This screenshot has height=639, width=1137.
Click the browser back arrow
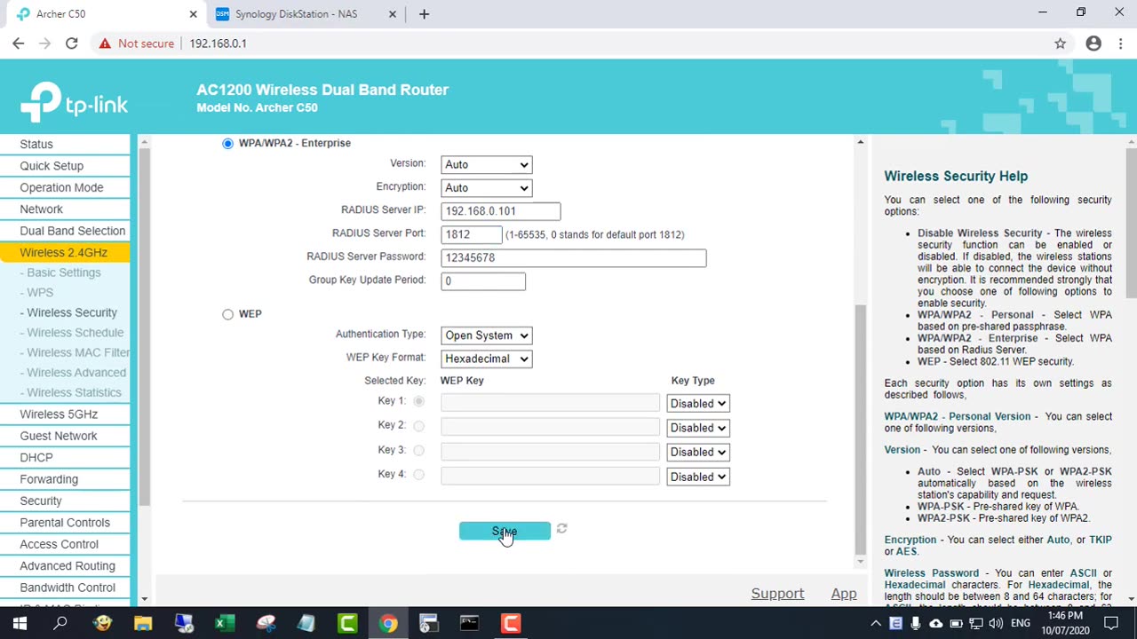pos(19,43)
